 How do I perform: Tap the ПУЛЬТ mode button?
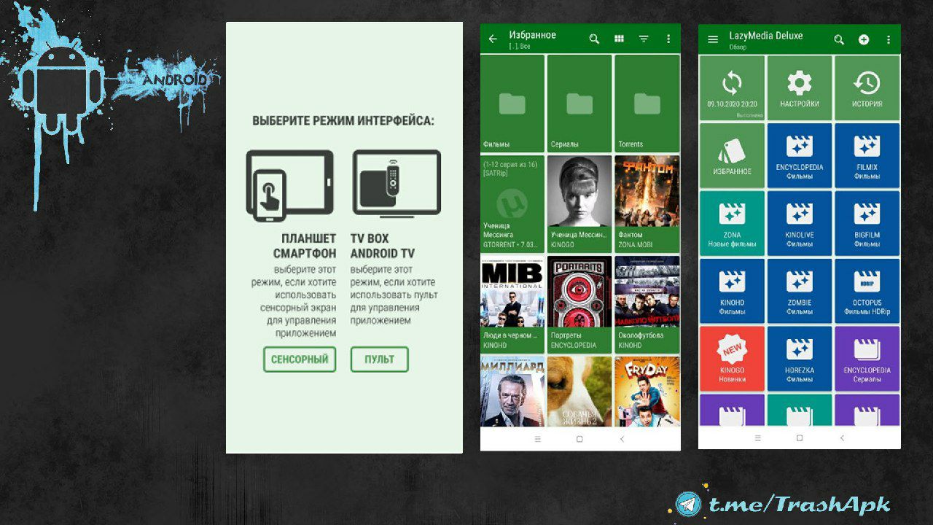pyautogui.click(x=379, y=359)
